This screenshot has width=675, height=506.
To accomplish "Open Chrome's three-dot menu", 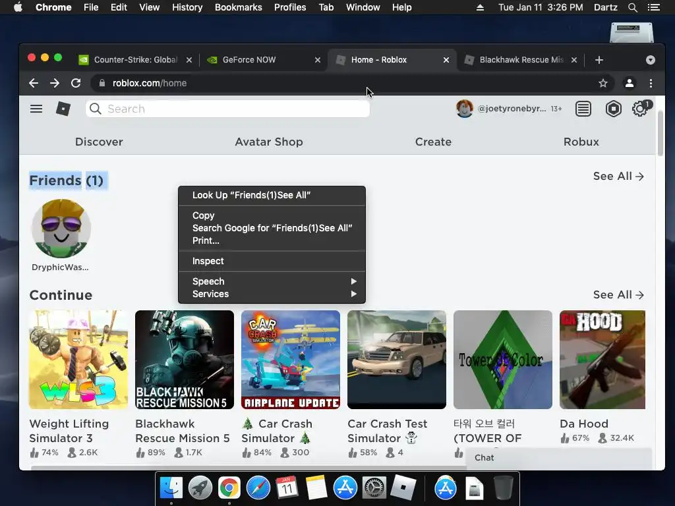I will click(651, 83).
